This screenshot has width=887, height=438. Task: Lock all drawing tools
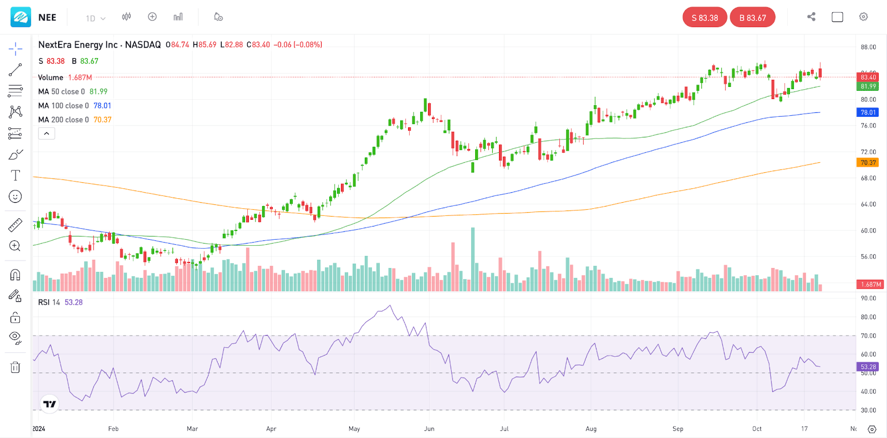pyautogui.click(x=16, y=317)
